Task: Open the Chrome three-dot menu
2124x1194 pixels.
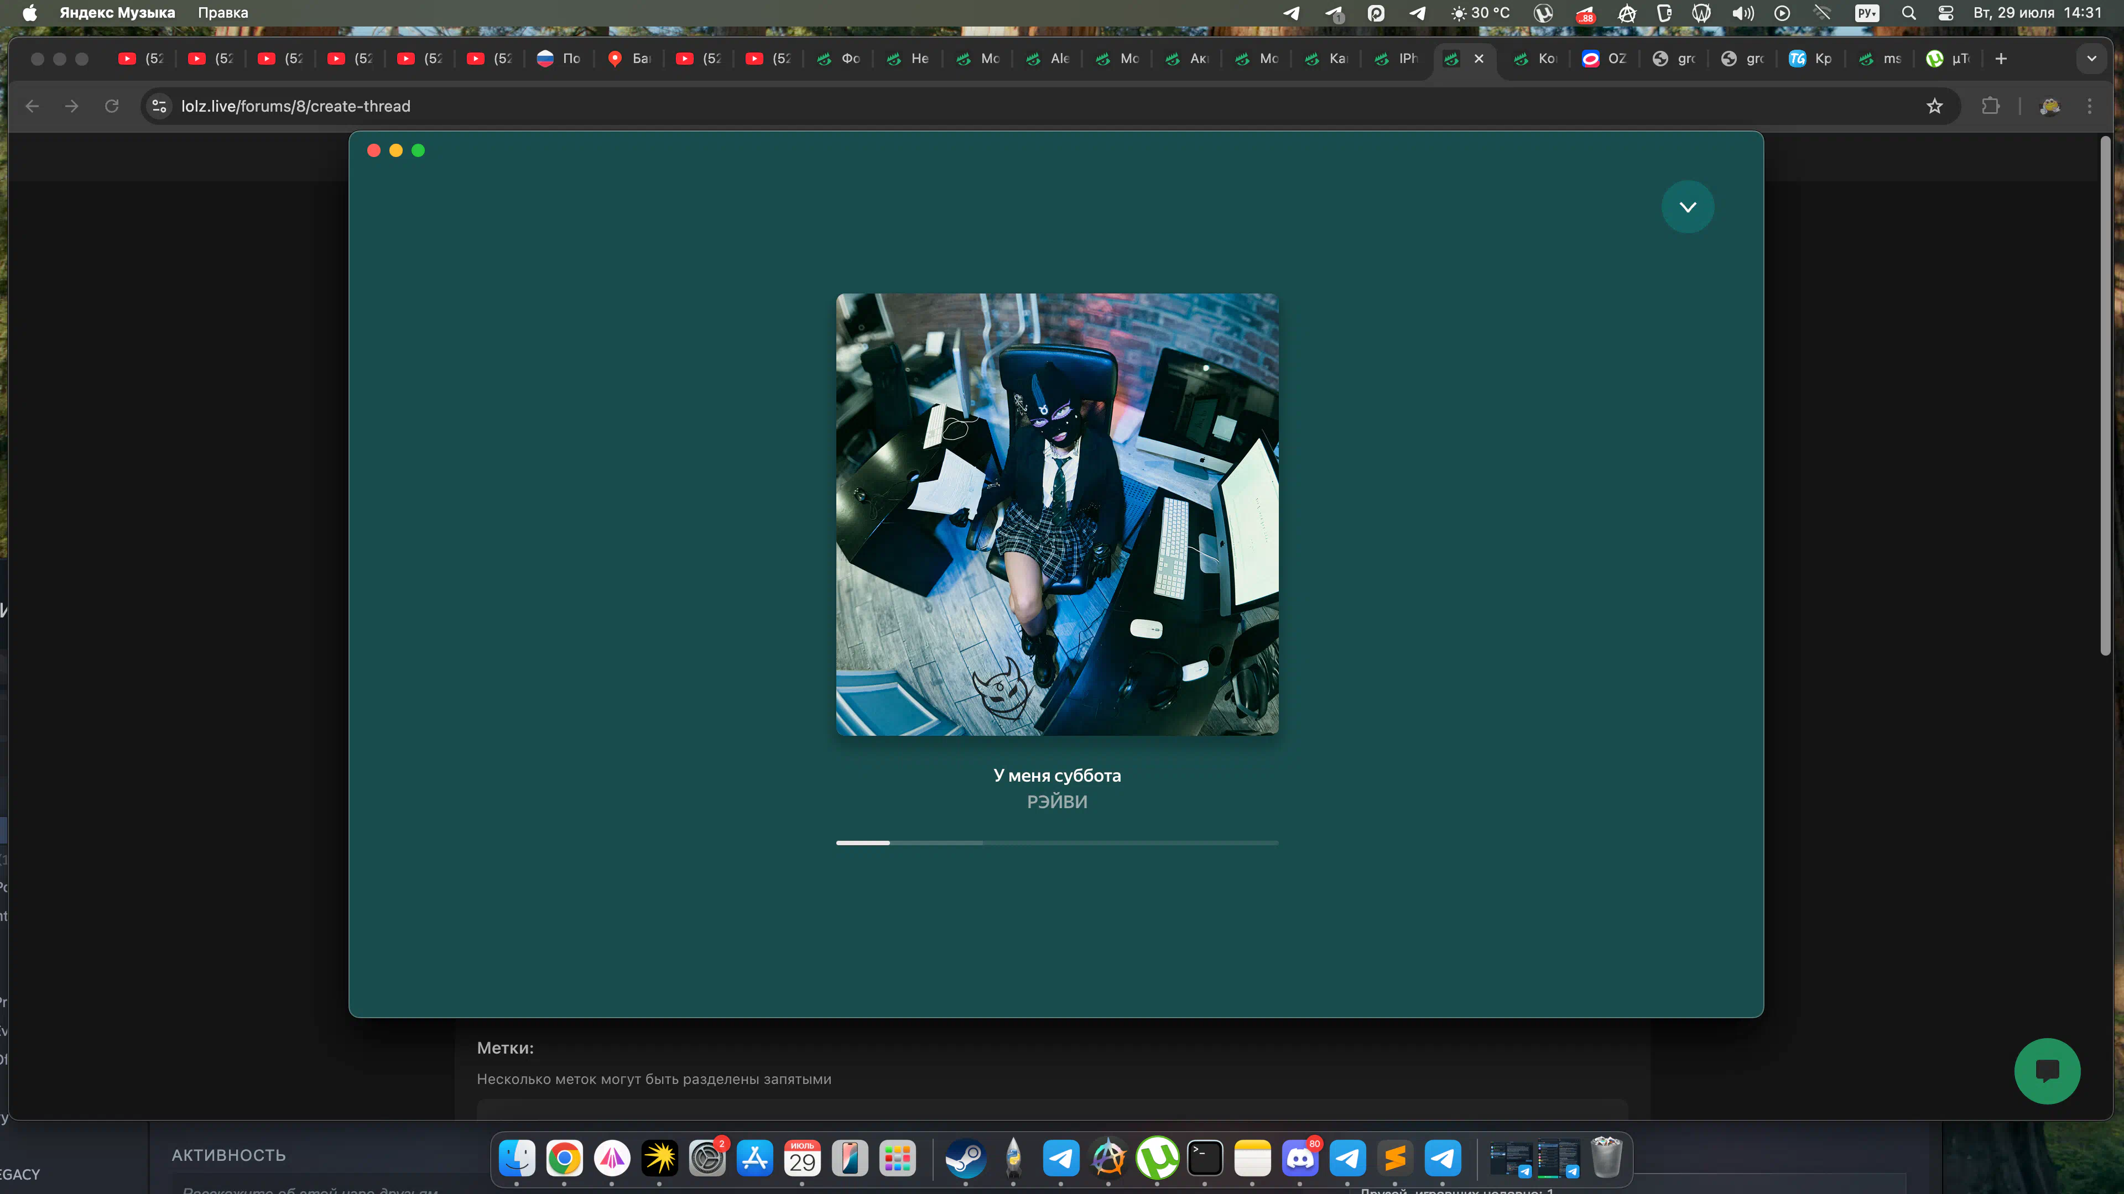Action: pyautogui.click(x=2089, y=106)
